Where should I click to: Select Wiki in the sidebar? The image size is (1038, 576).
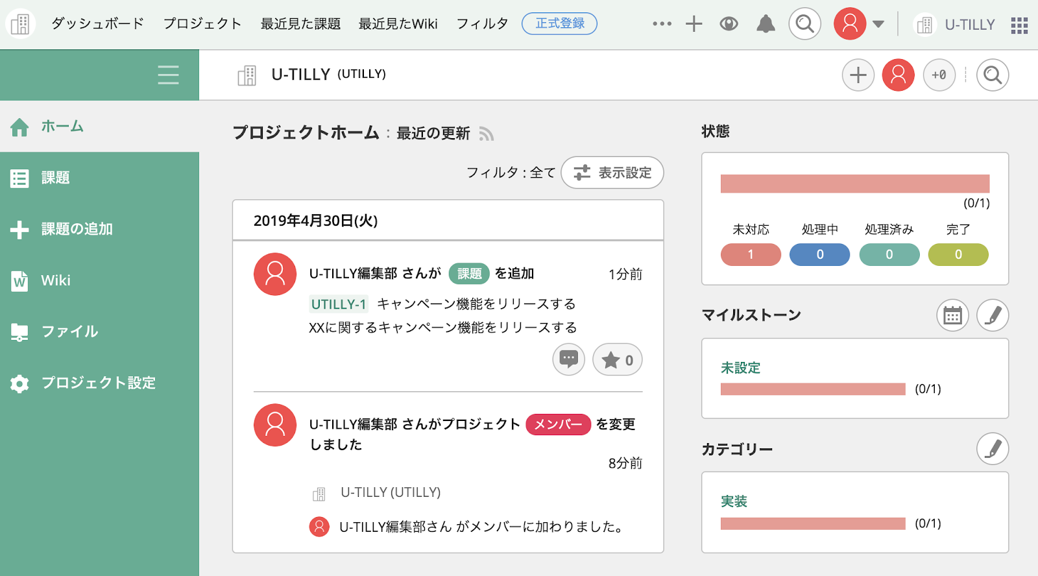click(x=56, y=280)
